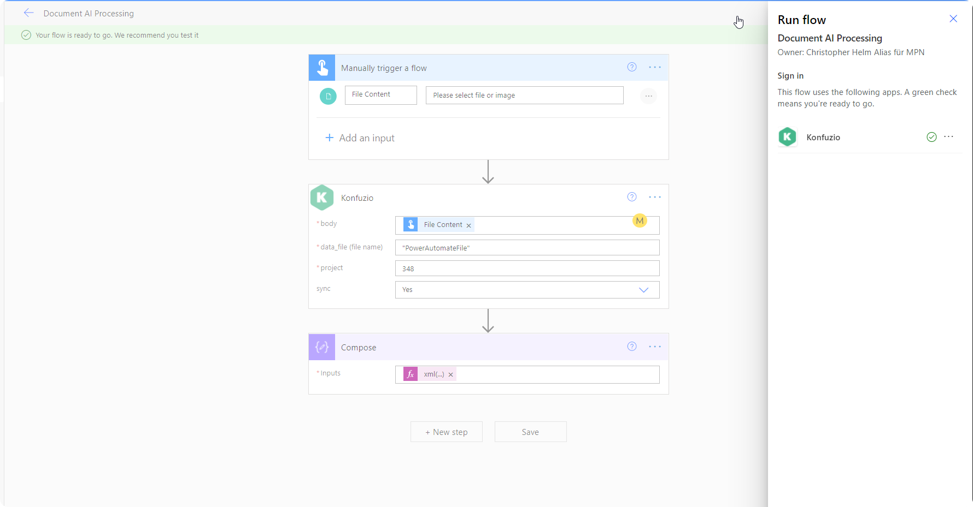973x507 pixels.
Task: Expand the sync dropdown set to Yes
Action: point(643,290)
